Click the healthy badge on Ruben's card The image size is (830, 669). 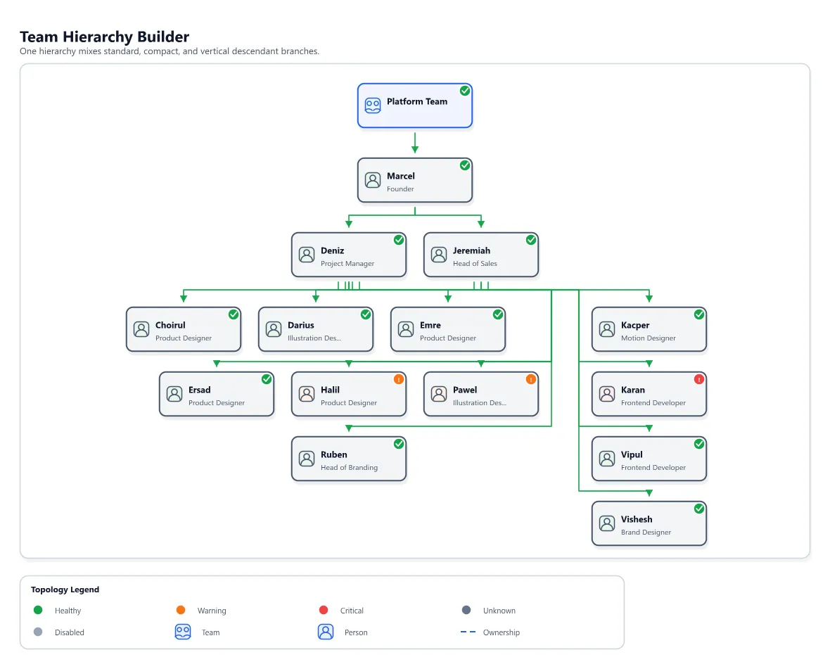[399, 443]
